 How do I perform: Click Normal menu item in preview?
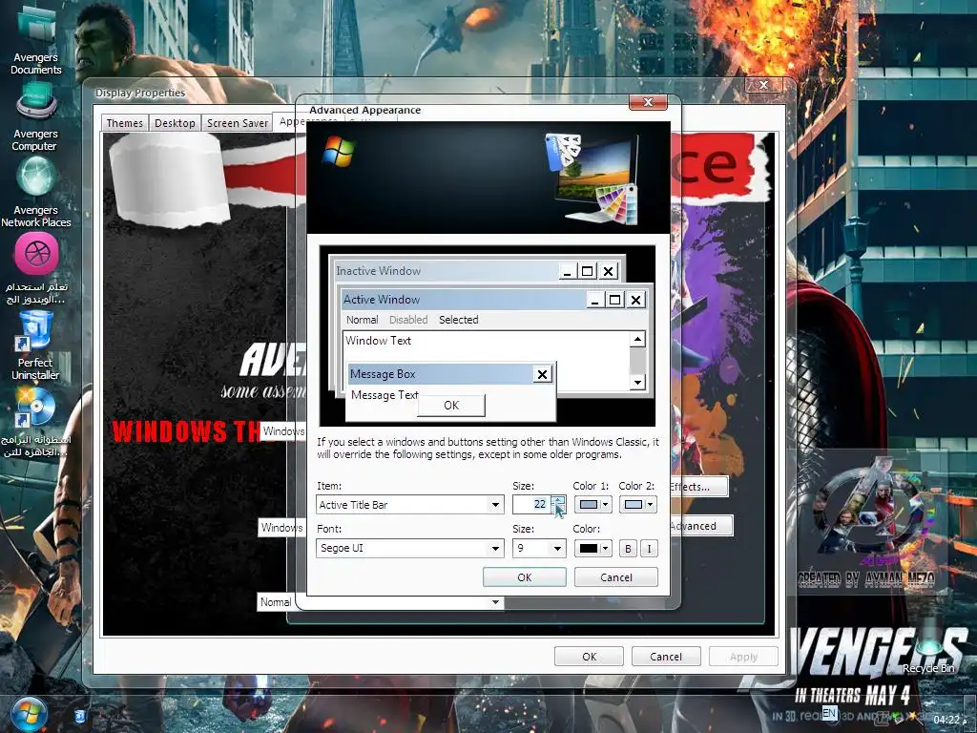click(362, 320)
